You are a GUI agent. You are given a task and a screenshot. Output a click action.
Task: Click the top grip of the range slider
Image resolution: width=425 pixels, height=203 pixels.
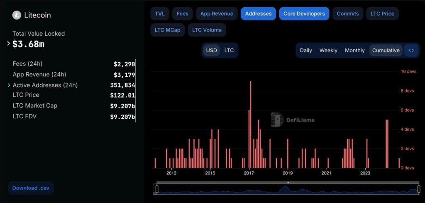[x=288, y=183]
